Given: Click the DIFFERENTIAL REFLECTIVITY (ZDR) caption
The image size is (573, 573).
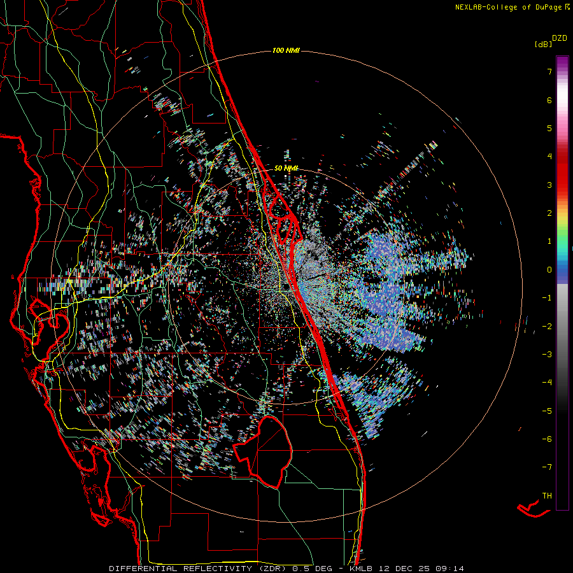Looking at the screenshot, I should pos(199,569).
